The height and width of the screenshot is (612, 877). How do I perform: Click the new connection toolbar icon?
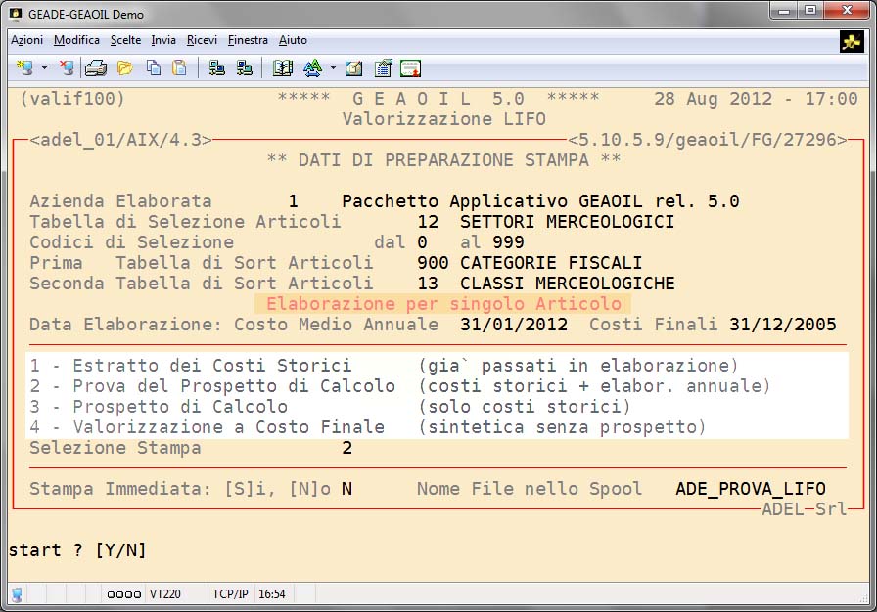click(24, 68)
